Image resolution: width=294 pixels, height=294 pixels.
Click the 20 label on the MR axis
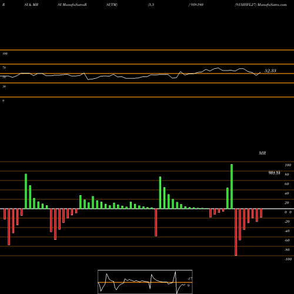click(x=286, y=203)
